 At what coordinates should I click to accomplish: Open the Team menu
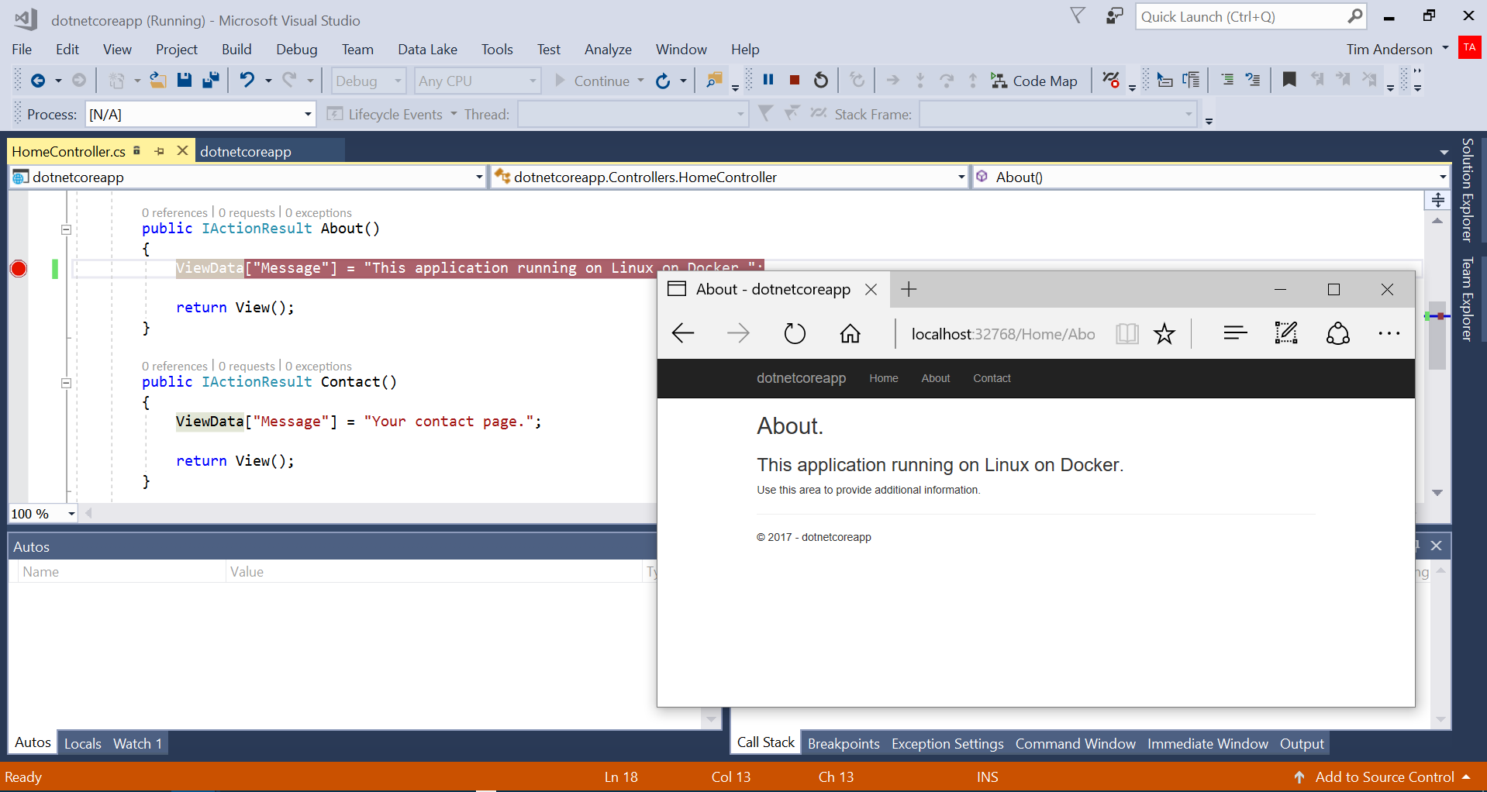pos(357,49)
